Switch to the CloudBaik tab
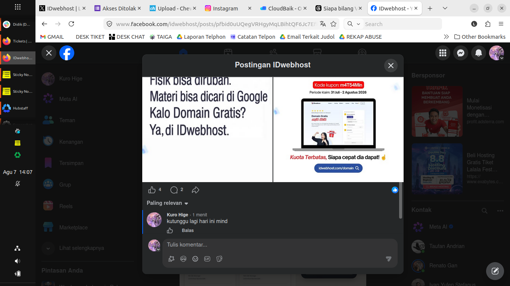Screen dimensions: 510x286 point(284,8)
